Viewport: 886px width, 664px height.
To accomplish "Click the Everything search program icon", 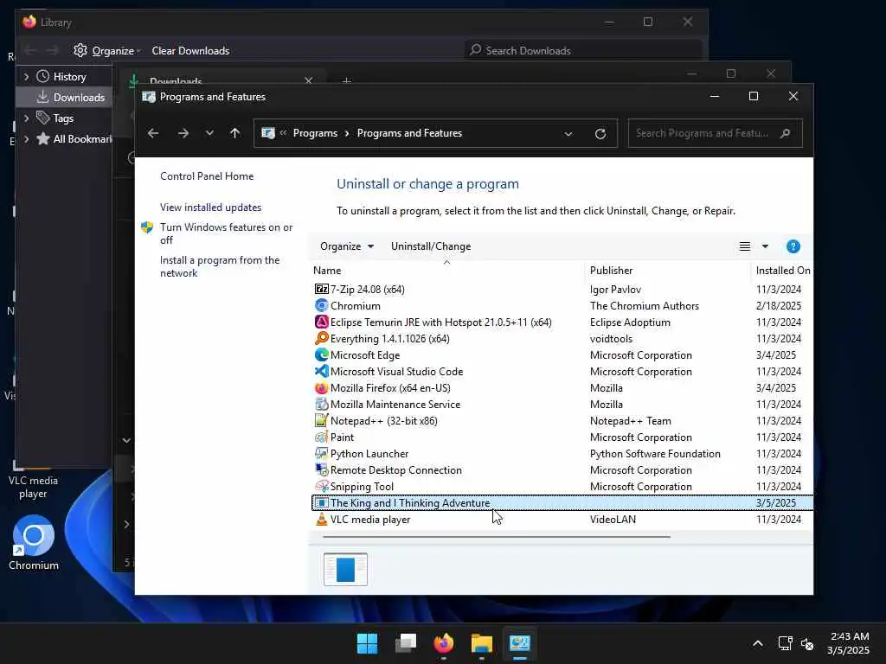I will click(322, 338).
